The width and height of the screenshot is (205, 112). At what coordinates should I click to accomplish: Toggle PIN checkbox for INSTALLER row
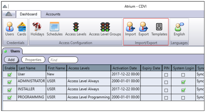(x=166, y=90)
